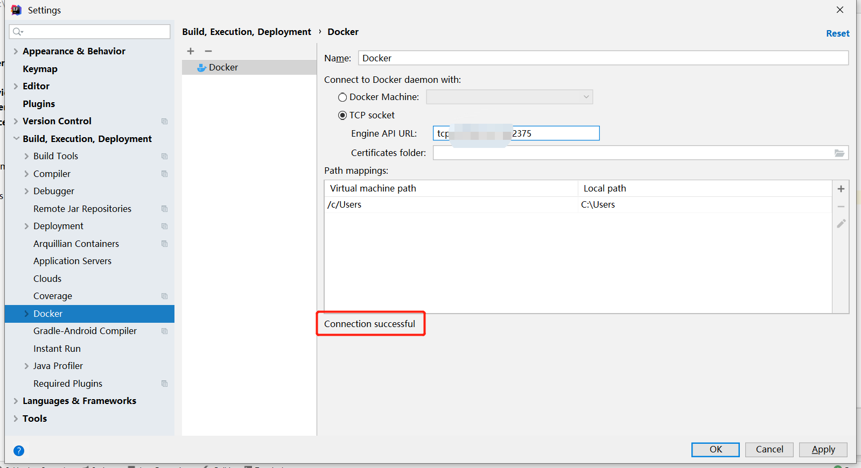
Task: Click project-level icon beside Gradle-Android Compiler
Action: tap(165, 331)
